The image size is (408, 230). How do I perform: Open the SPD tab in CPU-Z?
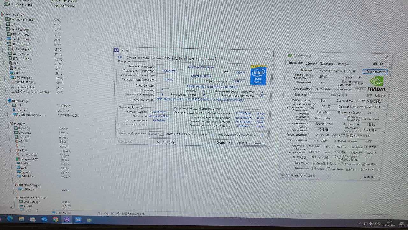point(167,58)
